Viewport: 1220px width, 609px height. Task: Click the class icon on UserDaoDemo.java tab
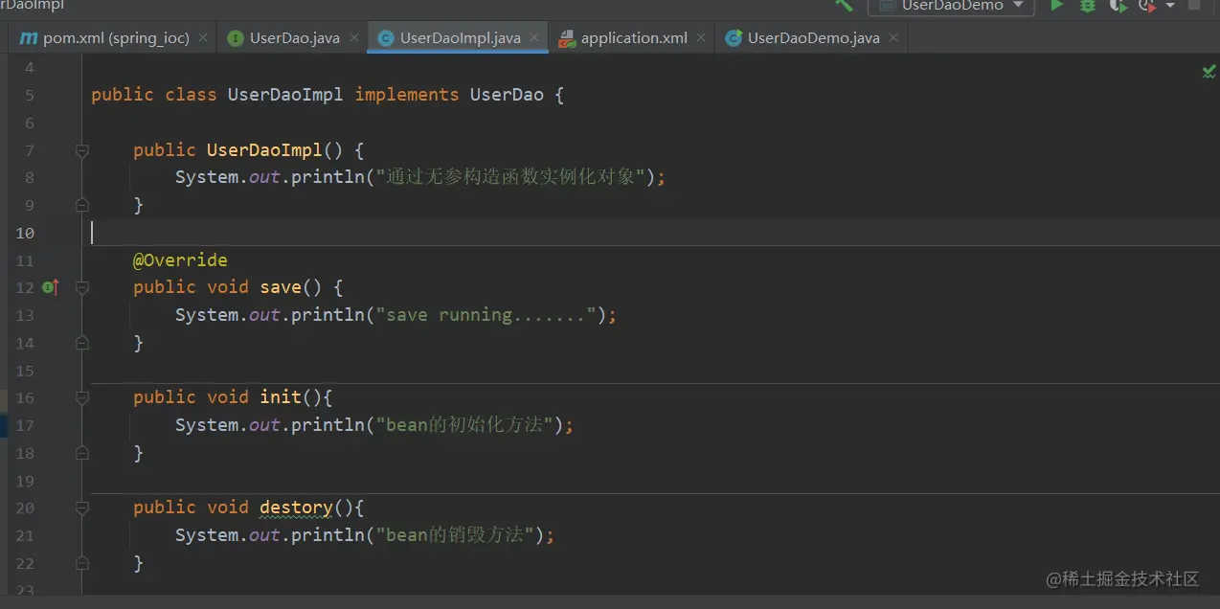coord(734,38)
